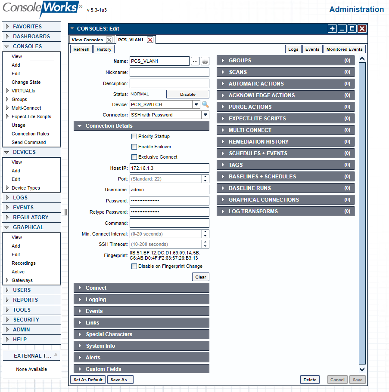The image size is (389, 392).
Task: Click inside the Host IP field
Action: [x=168, y=168]
